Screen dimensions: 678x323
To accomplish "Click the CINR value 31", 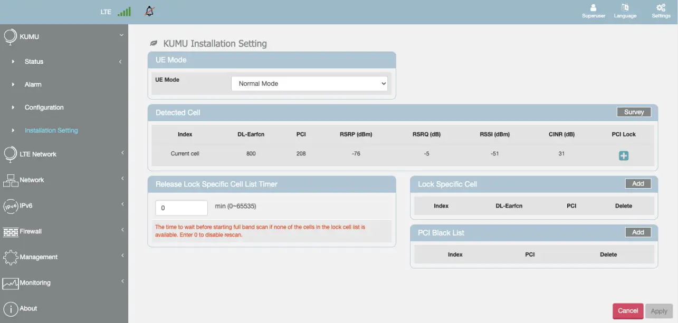I will coord(561,154).
